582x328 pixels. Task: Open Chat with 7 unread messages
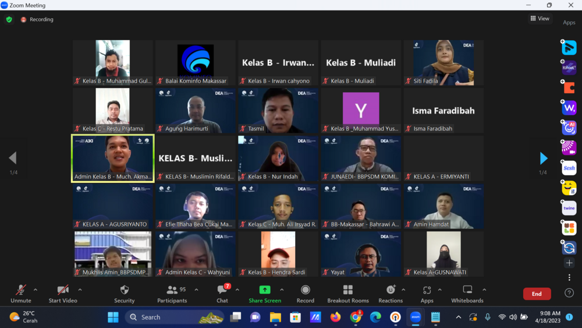[222, 293]
